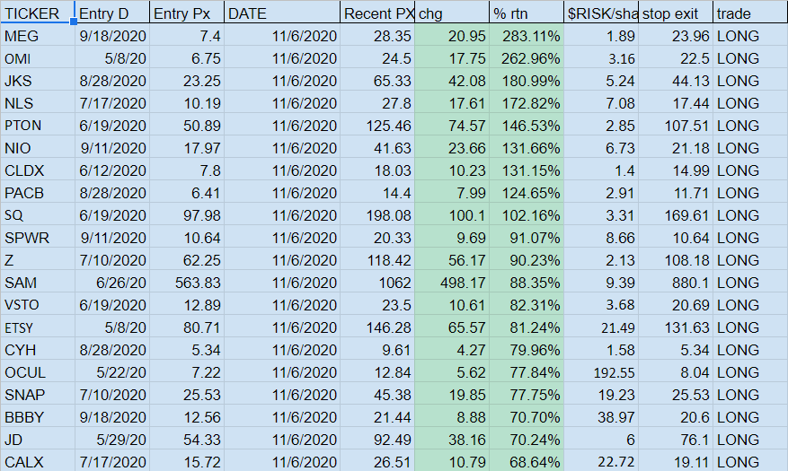Select entry date 9/18/2020 in the MEG row

click(112, 36)
